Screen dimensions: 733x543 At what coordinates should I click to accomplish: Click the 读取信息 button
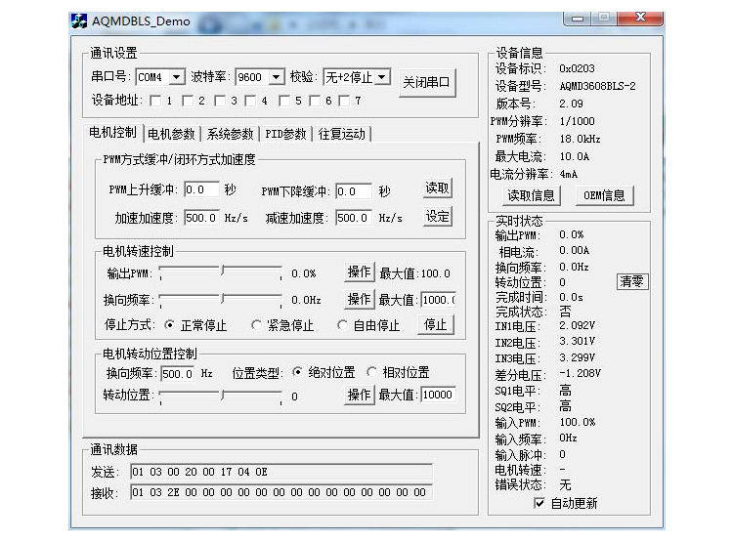tap(531, 195)
